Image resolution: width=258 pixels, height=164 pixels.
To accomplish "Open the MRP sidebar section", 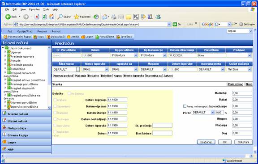I will click(26, 149).
